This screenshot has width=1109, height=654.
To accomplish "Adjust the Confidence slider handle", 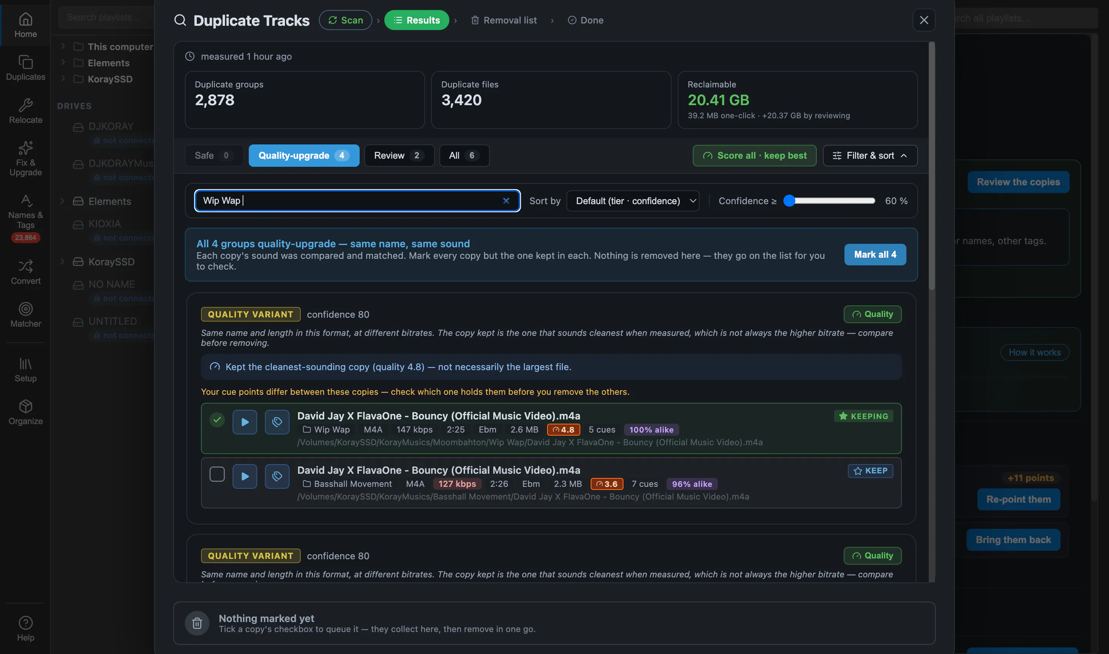I will coord(789,201).
